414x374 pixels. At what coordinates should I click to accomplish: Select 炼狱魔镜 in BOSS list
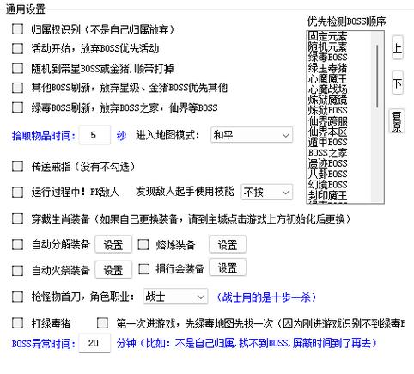click(327, 100)
